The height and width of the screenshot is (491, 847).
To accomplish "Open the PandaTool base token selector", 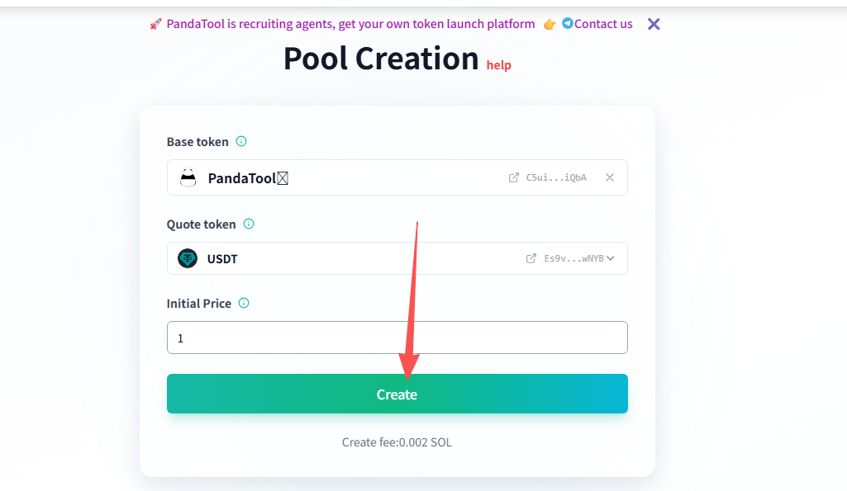I will pyautogui.click(x=347, y=177).
